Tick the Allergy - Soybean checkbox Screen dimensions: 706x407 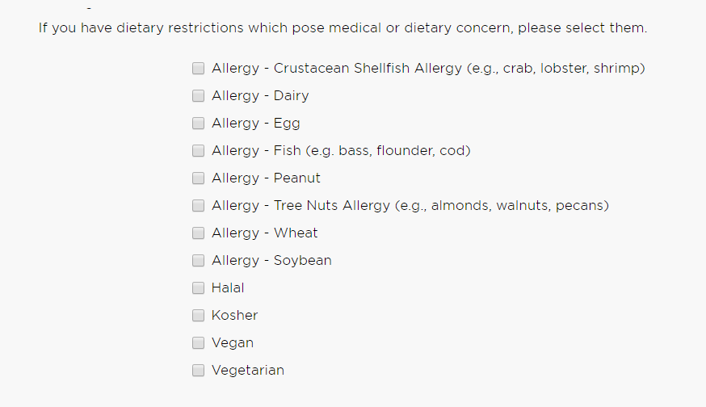[198, 261]
